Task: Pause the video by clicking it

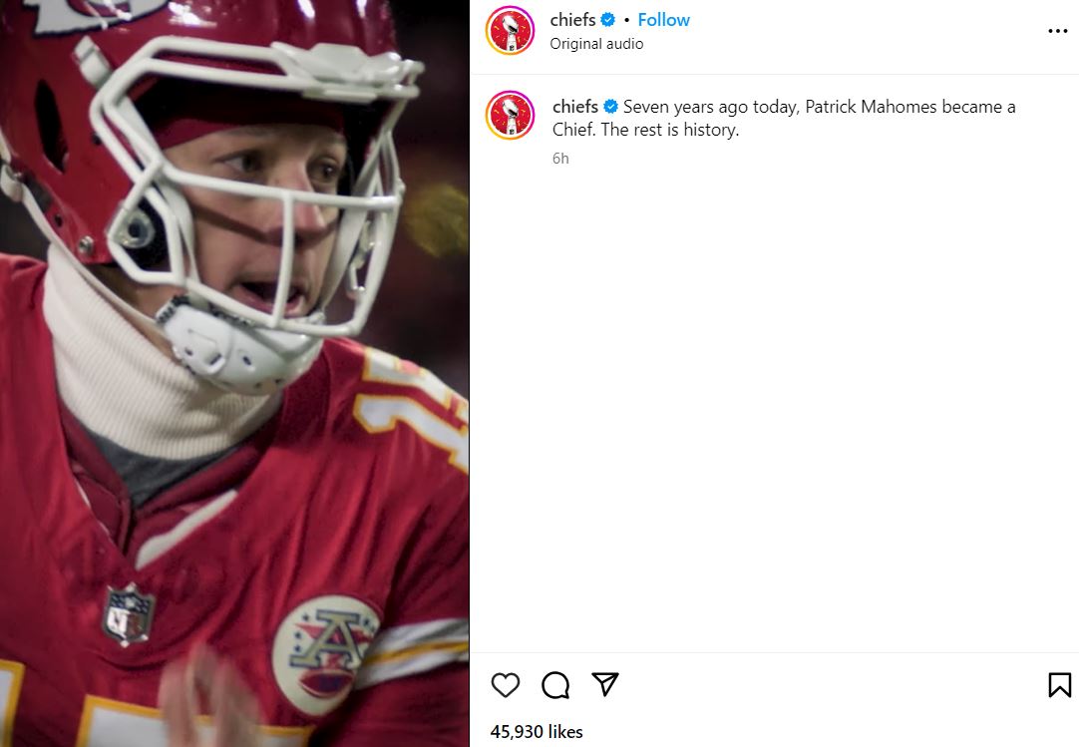Action: coord(233,374)
